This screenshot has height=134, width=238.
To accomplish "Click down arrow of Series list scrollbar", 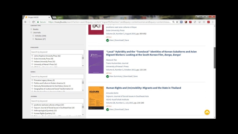I will pyautogui.click(x=83, y=90).
